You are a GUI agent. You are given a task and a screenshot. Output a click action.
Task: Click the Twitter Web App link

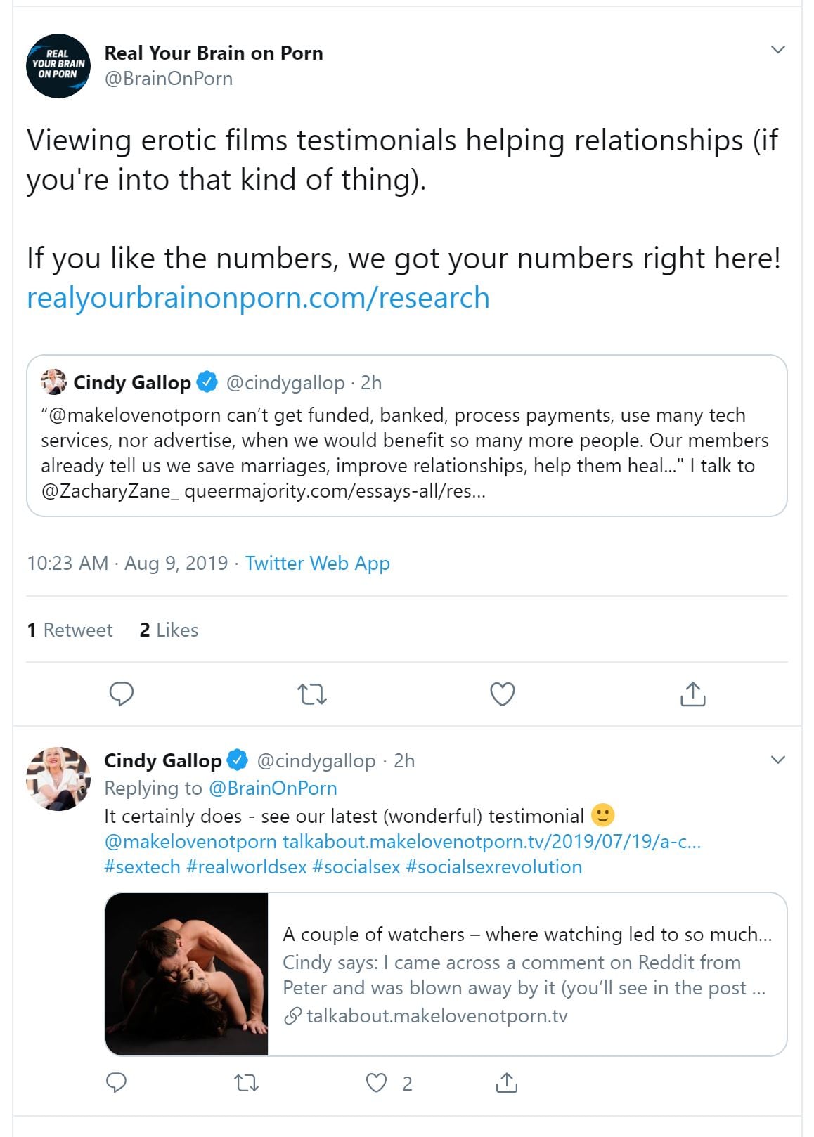pos(317,564)
